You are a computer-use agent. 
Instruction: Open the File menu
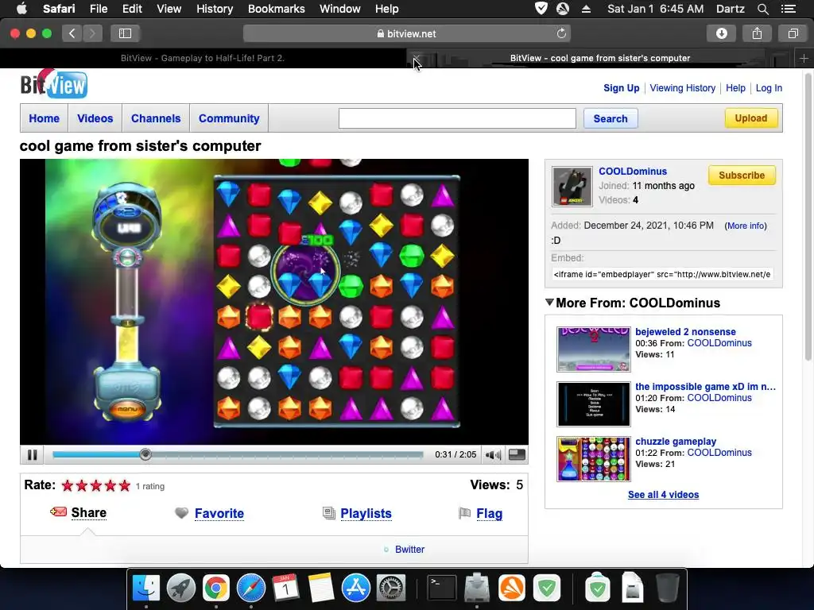[98, 9]
